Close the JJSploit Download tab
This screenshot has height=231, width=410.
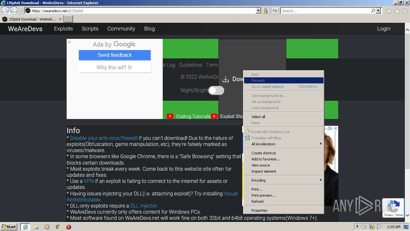pyautogui.click(x=60, y=19)
